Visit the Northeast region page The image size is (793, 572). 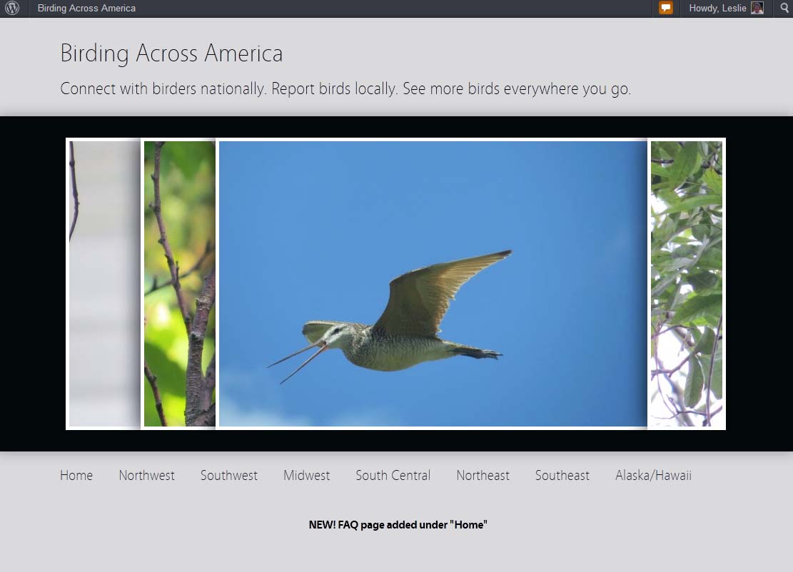pos(483,476)
